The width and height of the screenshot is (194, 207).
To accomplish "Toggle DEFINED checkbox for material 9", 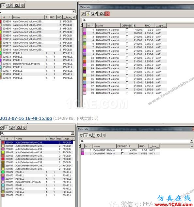I will 127,54.
